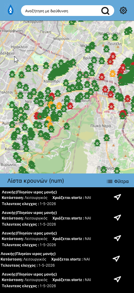Select red hydrant just left of Βριλήσσια-area orange hydrant
Image resolution: width=134 pixels, height=293 pixels.
coord(101,77)
